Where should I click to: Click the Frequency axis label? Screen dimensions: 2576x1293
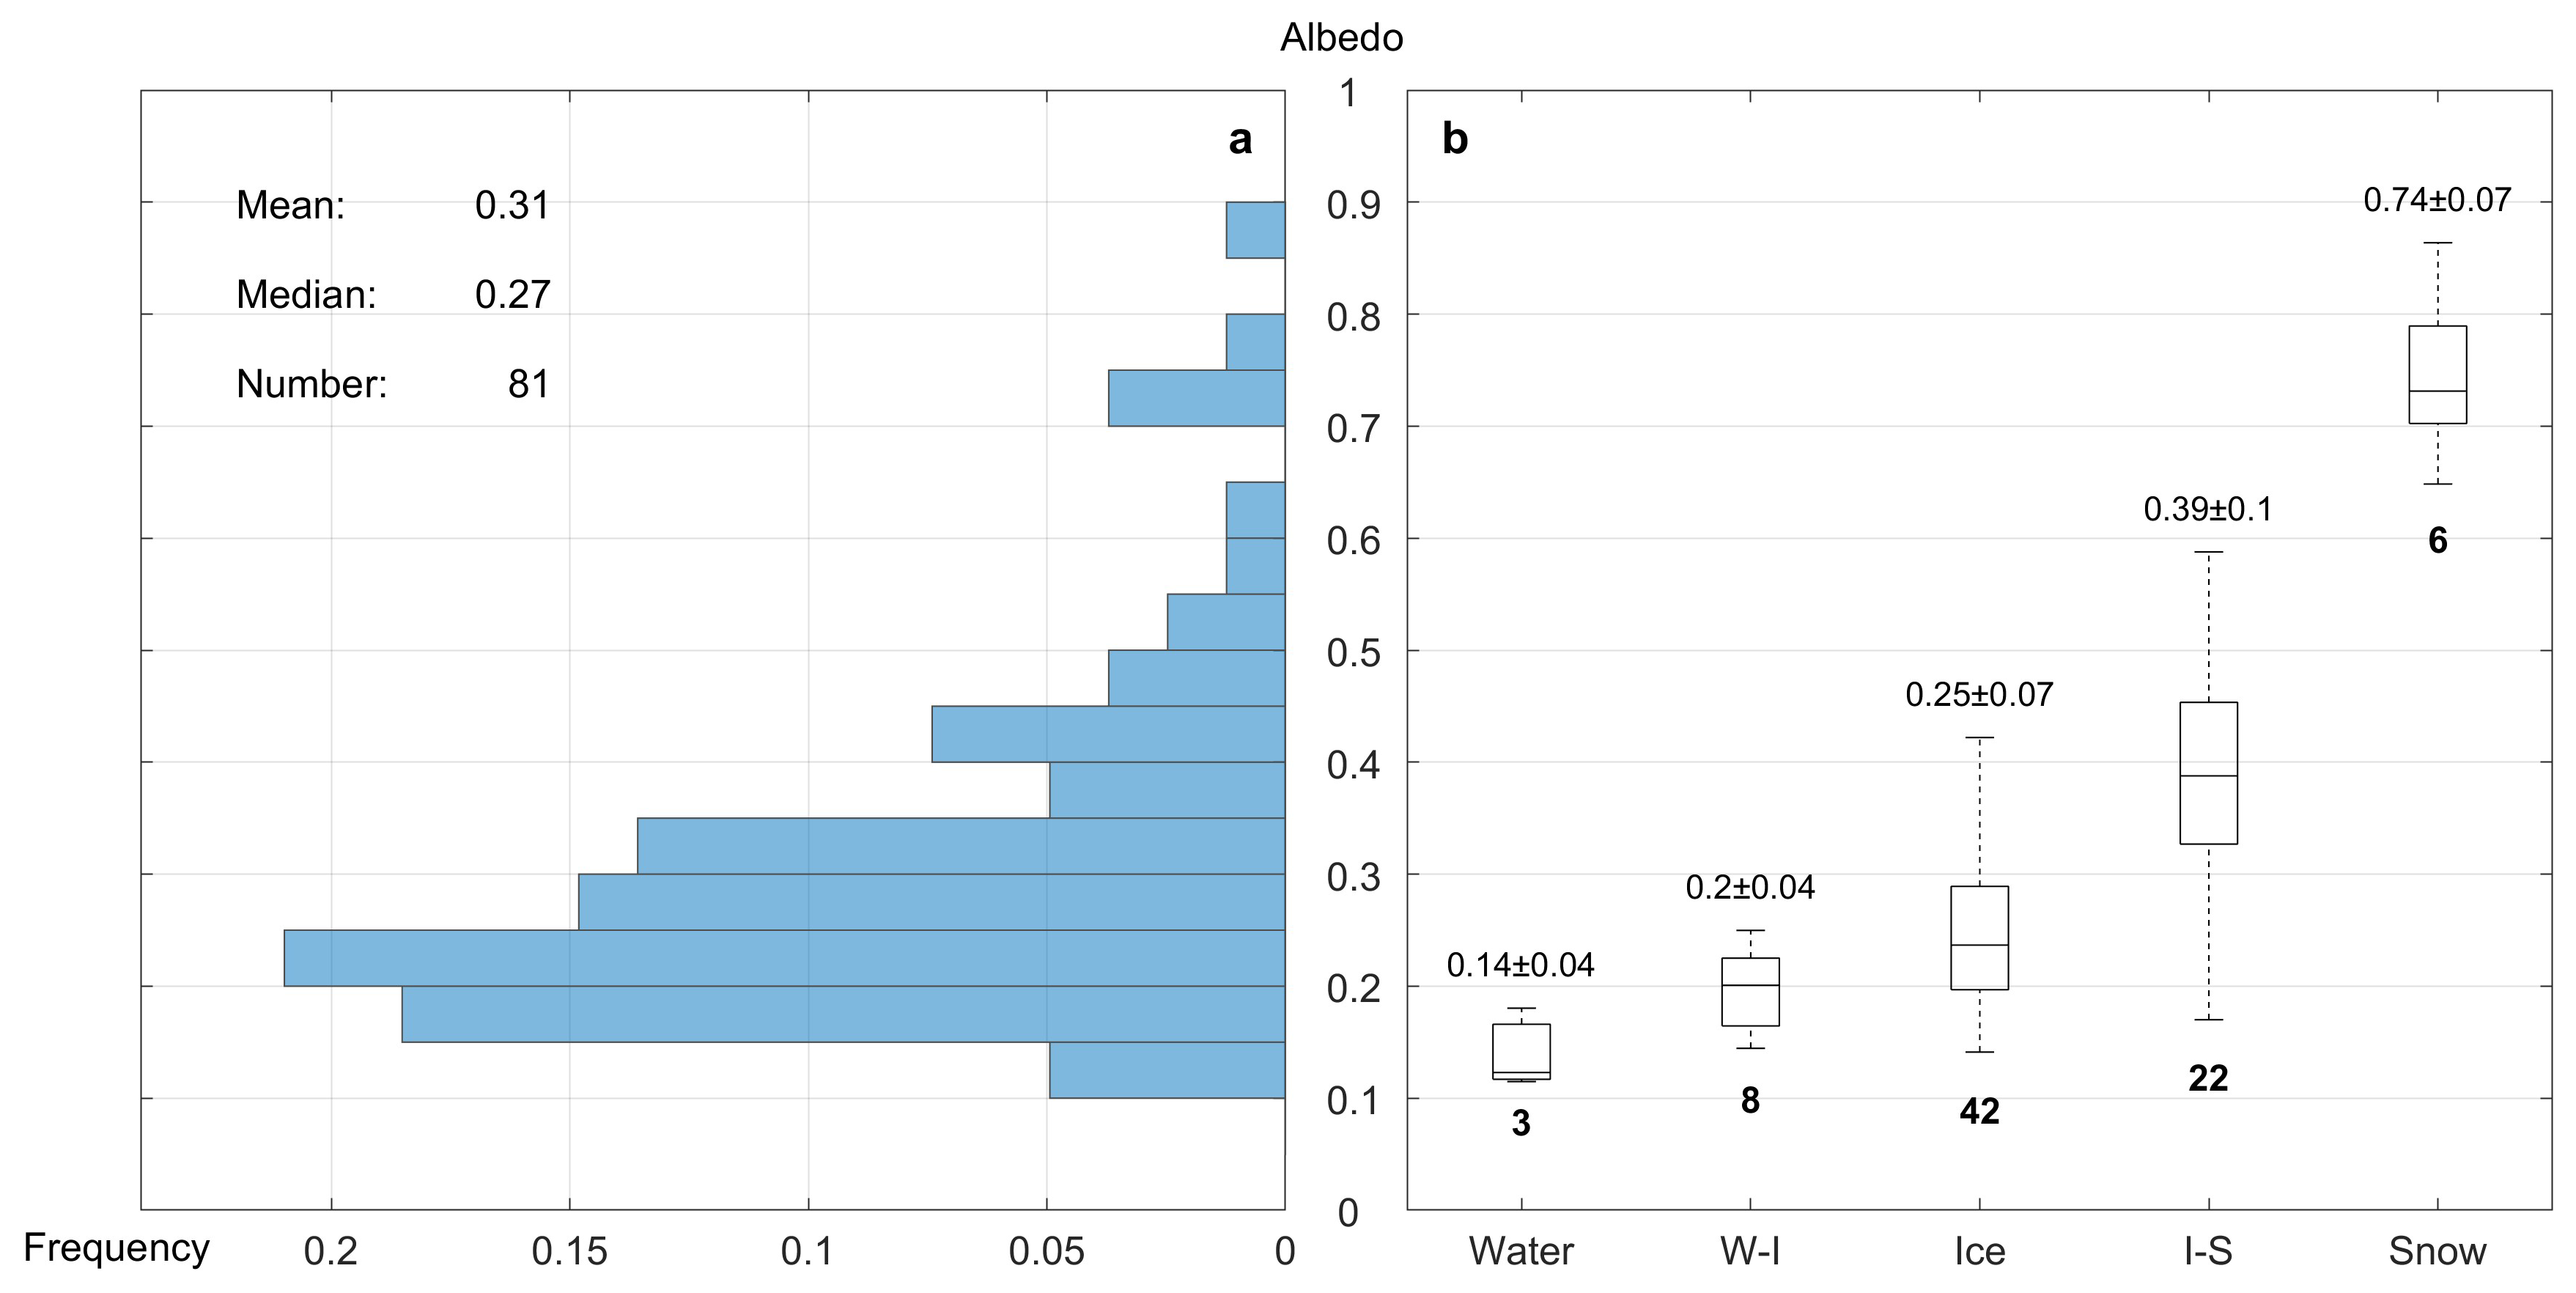[116, 1248]
